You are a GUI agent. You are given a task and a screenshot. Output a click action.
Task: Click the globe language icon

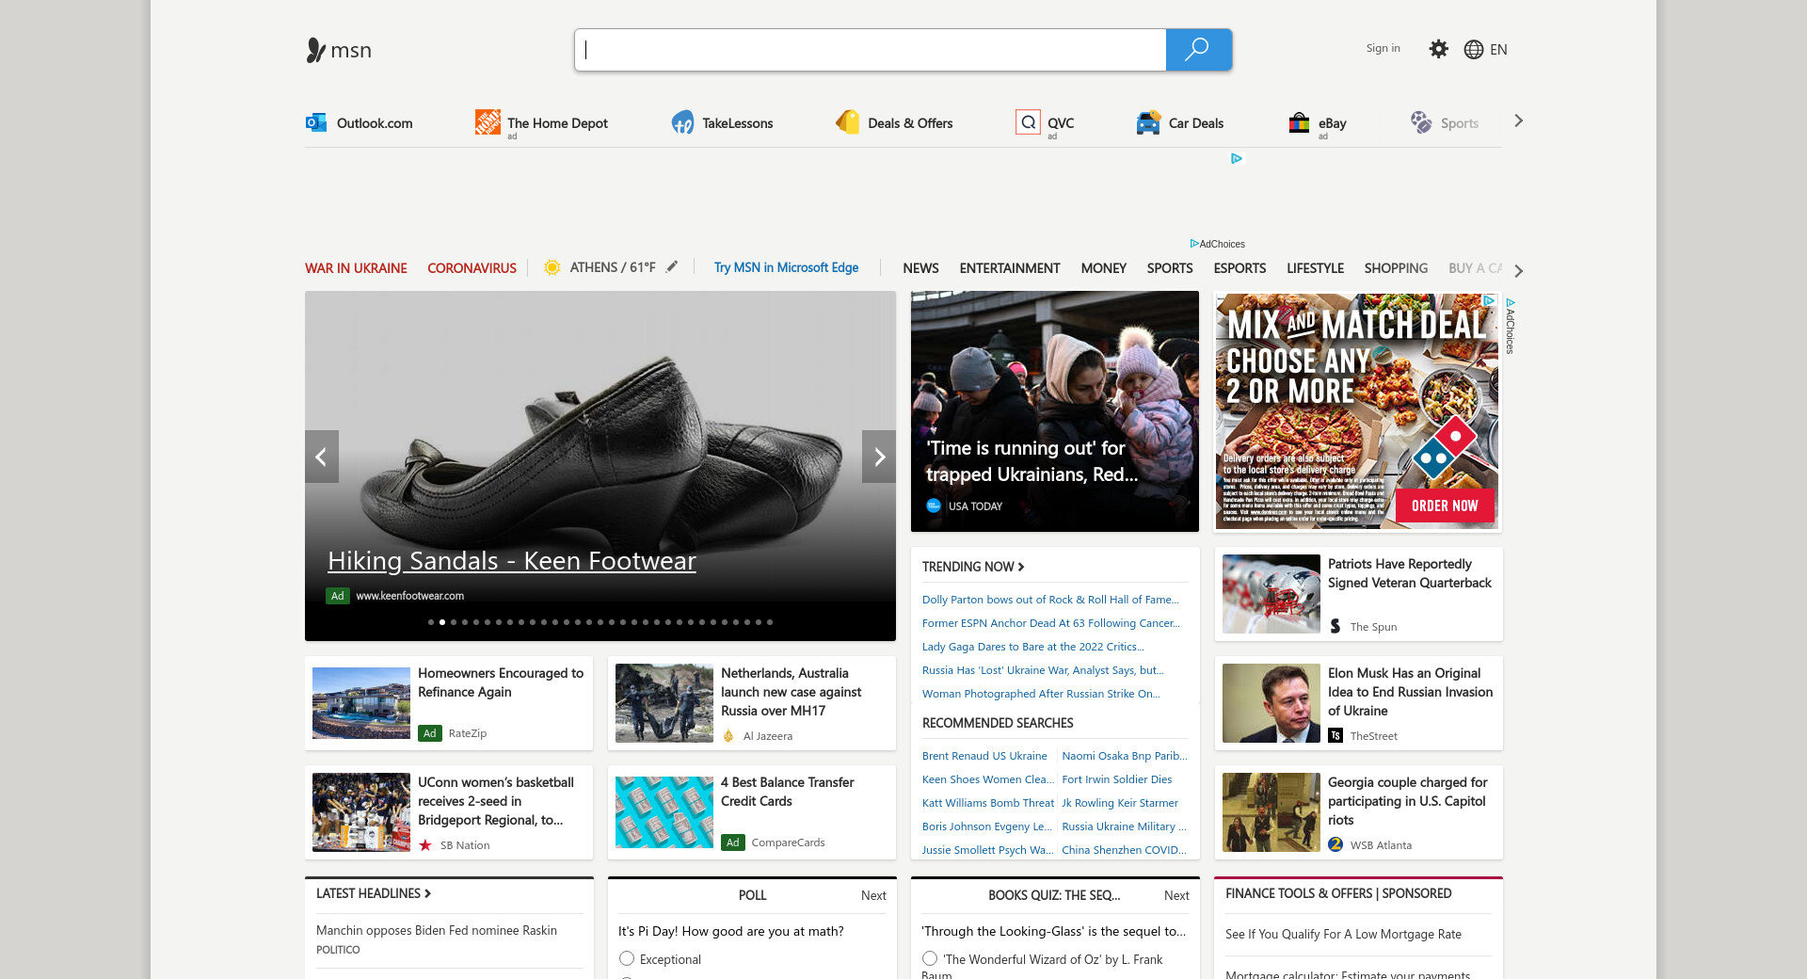coord(1474,50)
